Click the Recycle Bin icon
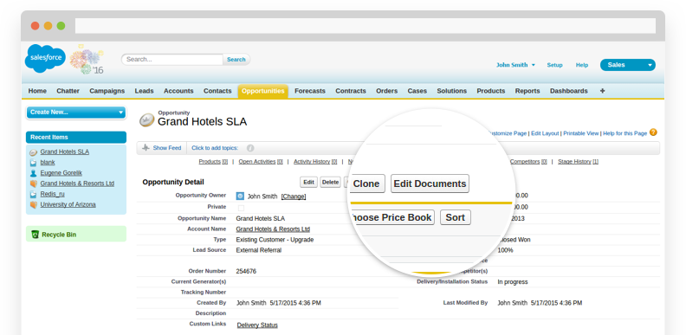 (x=36, y=235)
